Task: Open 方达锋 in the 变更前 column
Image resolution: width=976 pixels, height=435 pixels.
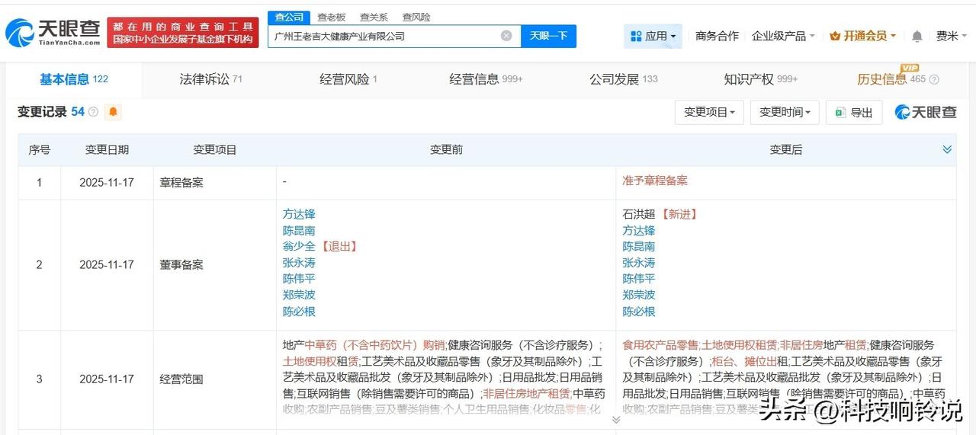Action: (299, 214)
